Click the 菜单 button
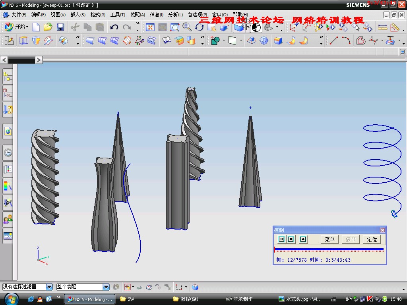Image resolution: width=407 pixels, height=305 pixels. pyautogui.click(x=329, y=239)
